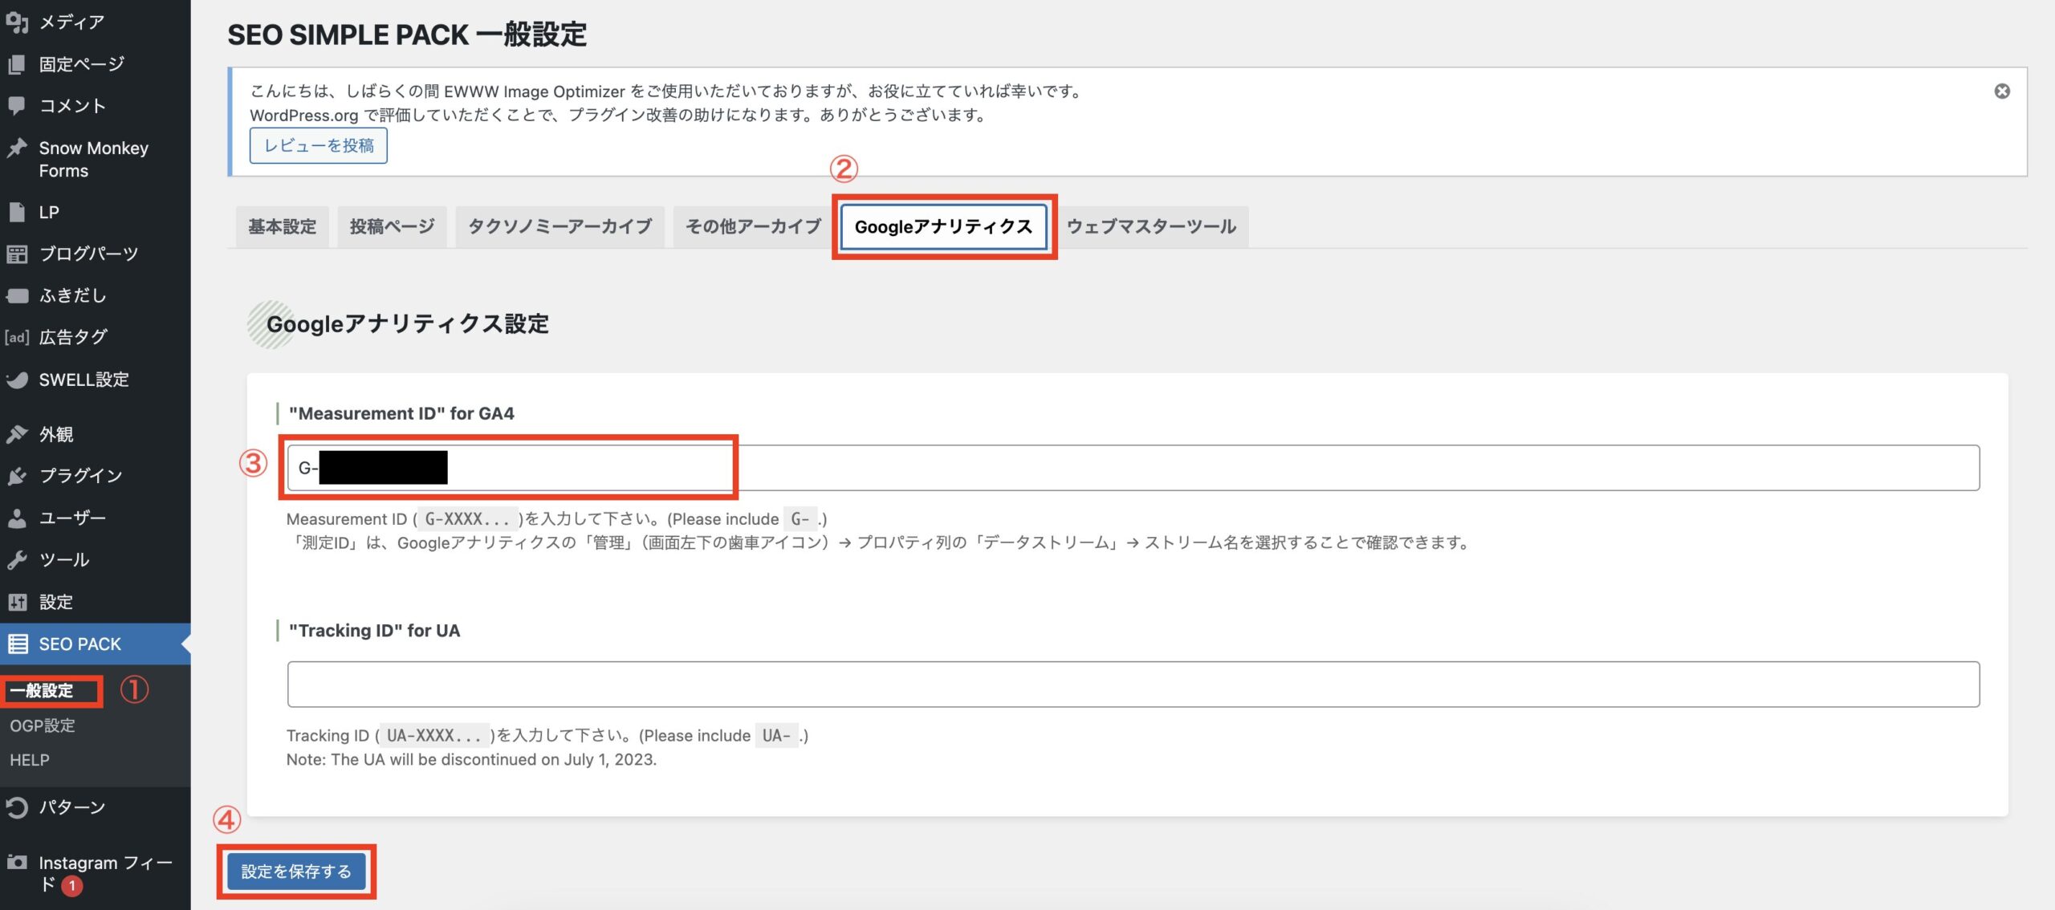Click the 設定を保存する button
Screen dimensions: 2055x910
(x=296, y=871)
